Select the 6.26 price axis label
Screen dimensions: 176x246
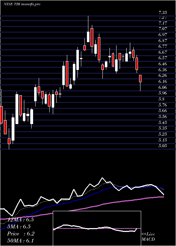(163, 76)
